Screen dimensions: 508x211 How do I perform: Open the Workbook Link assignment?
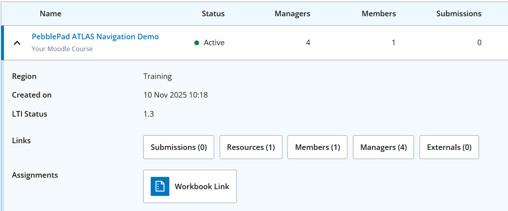pyautogui.click(x=190, y=186)
